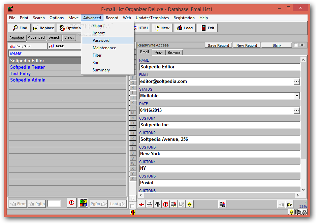
Task: Click the page number box beside PgUp
Action: tap(54, 203)
